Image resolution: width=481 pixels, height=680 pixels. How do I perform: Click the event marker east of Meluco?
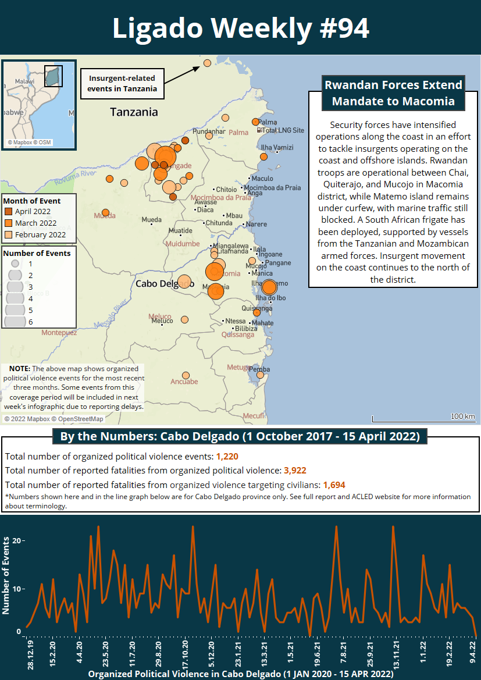(x=184, y=319)
